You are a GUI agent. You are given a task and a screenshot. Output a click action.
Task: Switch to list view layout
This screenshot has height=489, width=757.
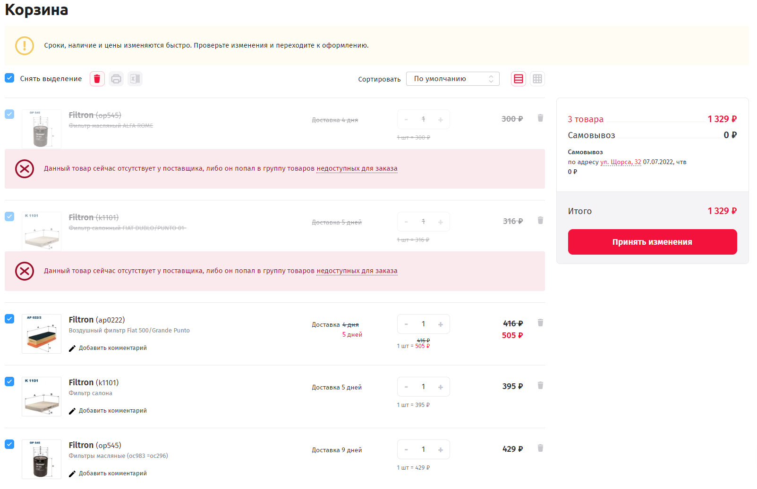(519, 79)
